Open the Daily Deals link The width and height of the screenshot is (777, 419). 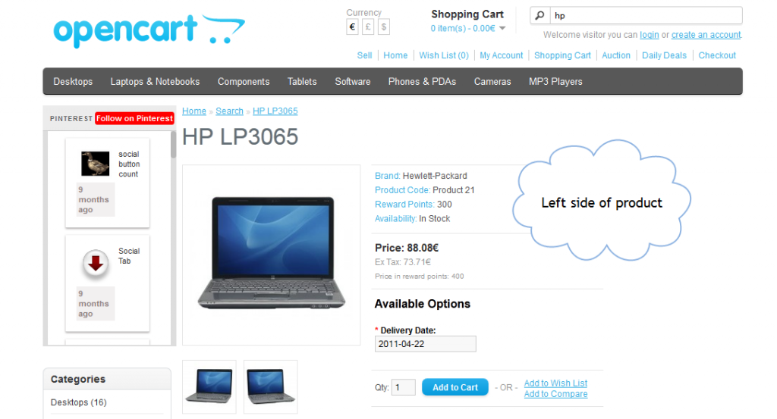(x=664, y=55)
